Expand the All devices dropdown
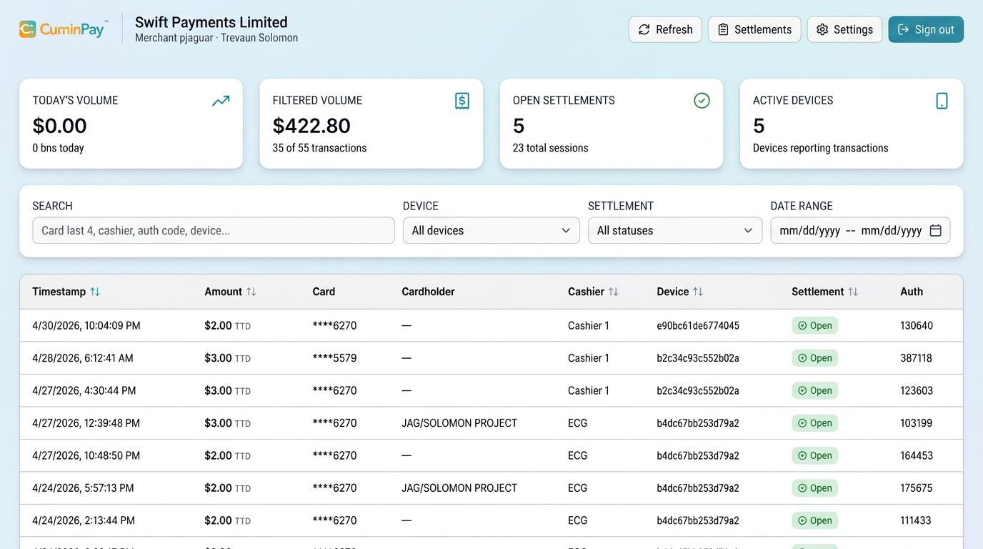The image size is (983, 549). click(x=491, y=231)
